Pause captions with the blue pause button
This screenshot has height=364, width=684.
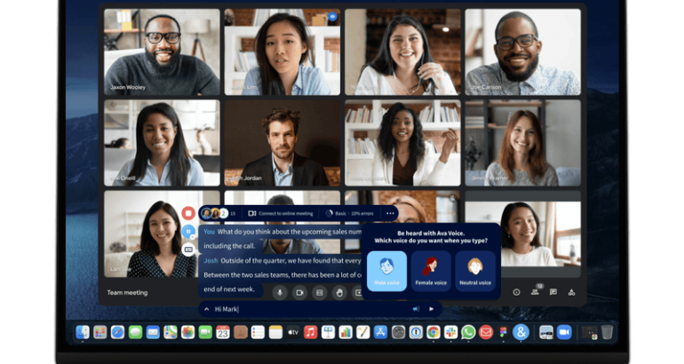click(188, 231)
